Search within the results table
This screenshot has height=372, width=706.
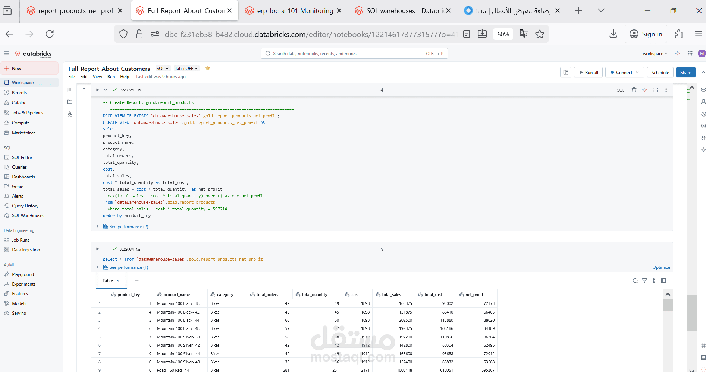click(635, 281)
